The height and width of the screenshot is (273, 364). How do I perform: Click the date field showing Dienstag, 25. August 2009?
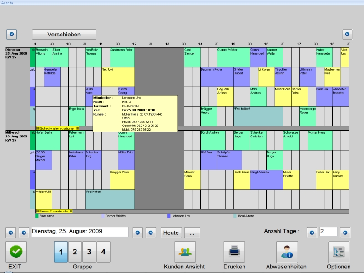coord(80,232)
